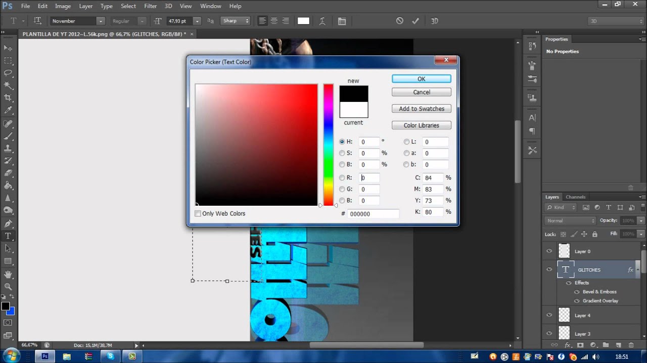Select the Clone Stamp tool
This screenshot has height=363, width=647.
(8, 149)
